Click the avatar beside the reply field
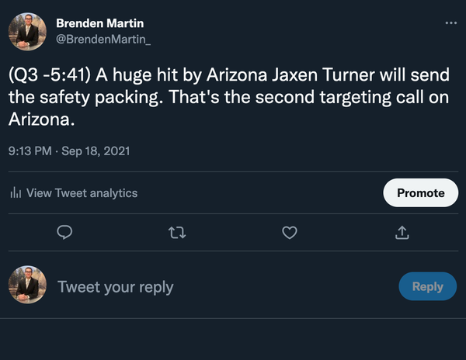 click(26, 286)
